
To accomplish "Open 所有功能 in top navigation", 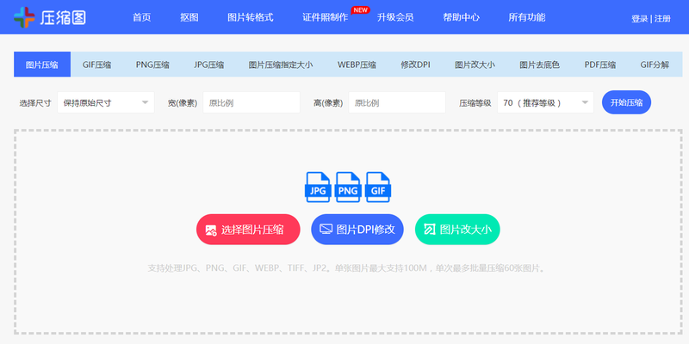I will point(527,17).
